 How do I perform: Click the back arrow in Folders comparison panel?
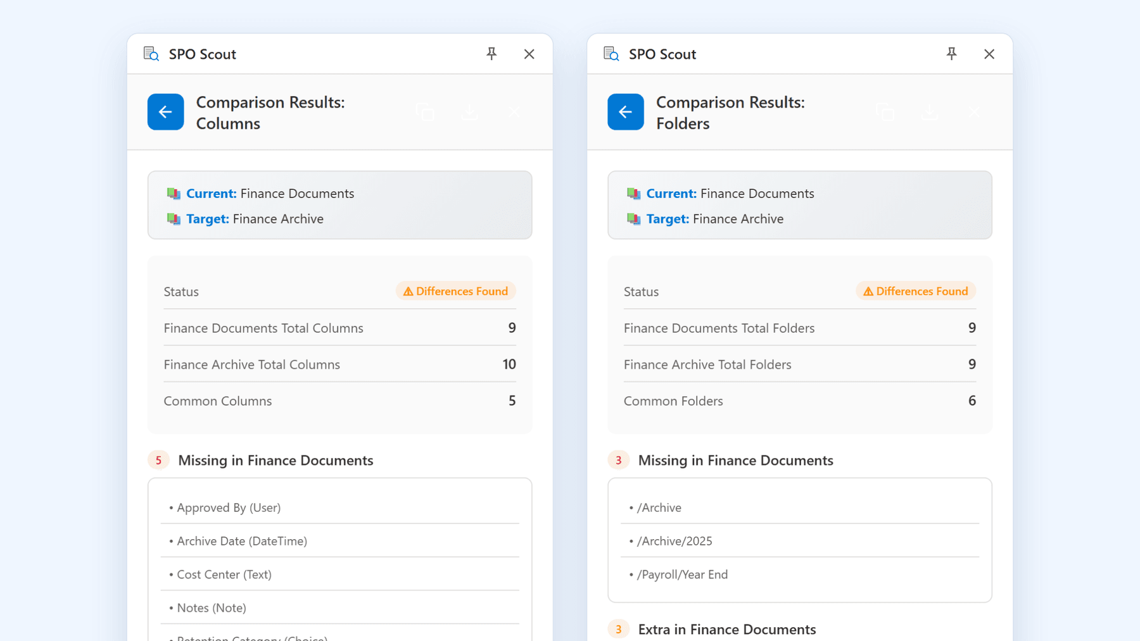tap(626, 112)
